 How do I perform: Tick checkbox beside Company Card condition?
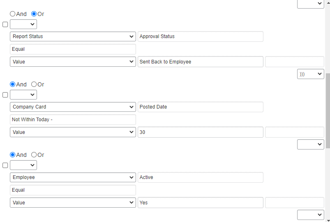5,95
